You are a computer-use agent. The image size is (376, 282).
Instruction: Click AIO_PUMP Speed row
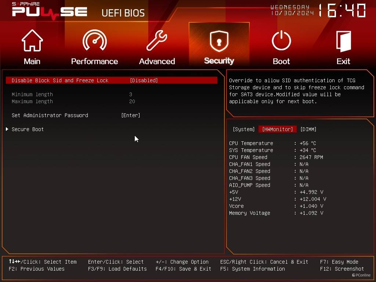pyautogui.click(x=269, y=185)
